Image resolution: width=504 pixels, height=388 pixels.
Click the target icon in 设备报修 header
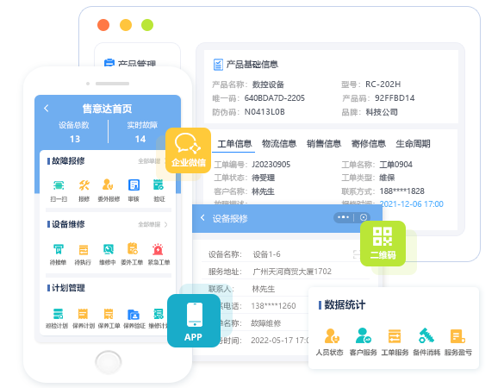[364, 217]
